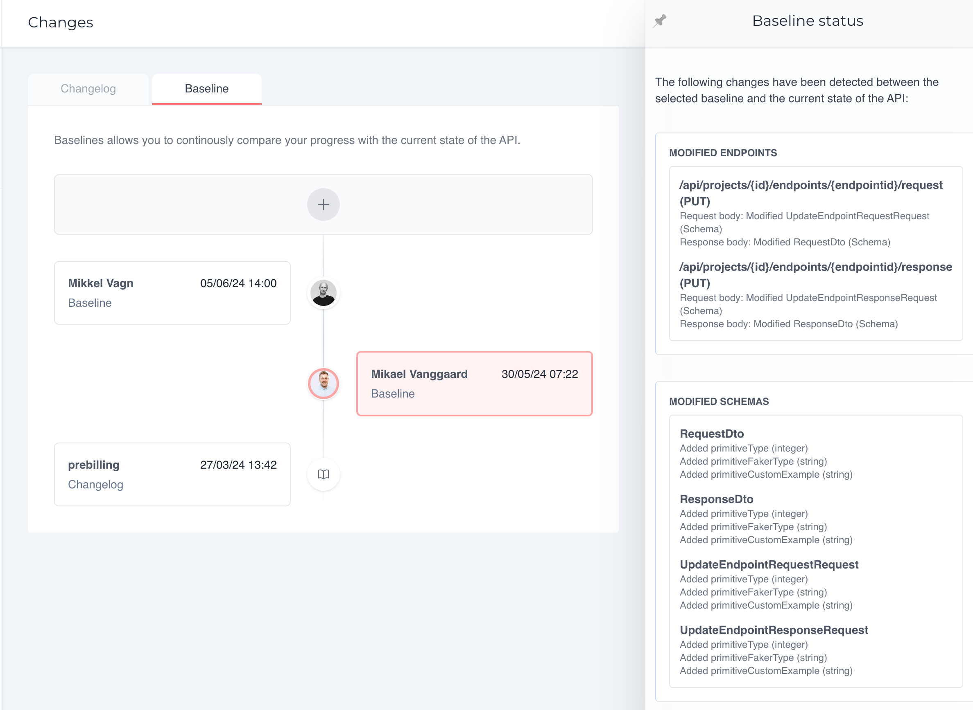Click the plus icon to add baseline
Image resolution: width=973 pixels, height=710 pixels.
click(x=323, y=204)
